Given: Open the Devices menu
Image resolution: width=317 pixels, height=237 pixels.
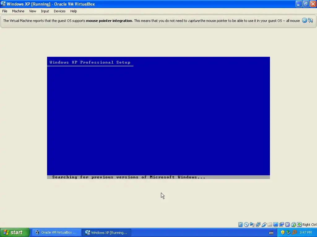Looking at the screenshot, I should (59, 11).
